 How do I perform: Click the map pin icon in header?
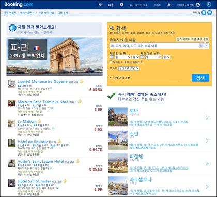tap(209, 5)
